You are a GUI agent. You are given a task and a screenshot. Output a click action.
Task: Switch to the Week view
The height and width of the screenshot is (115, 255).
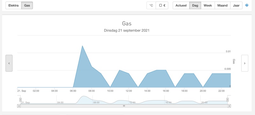[208, 5]
